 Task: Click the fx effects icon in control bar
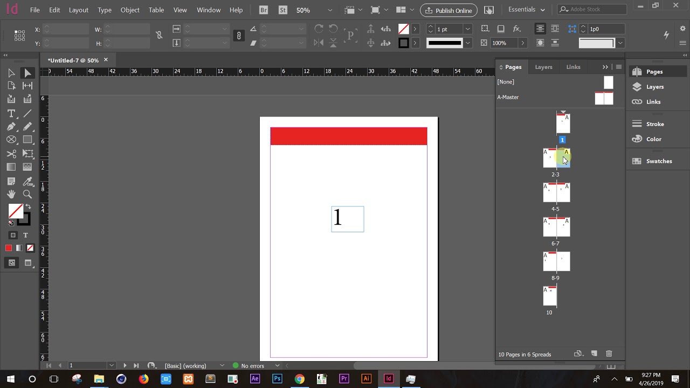click(x=516, y=29)
